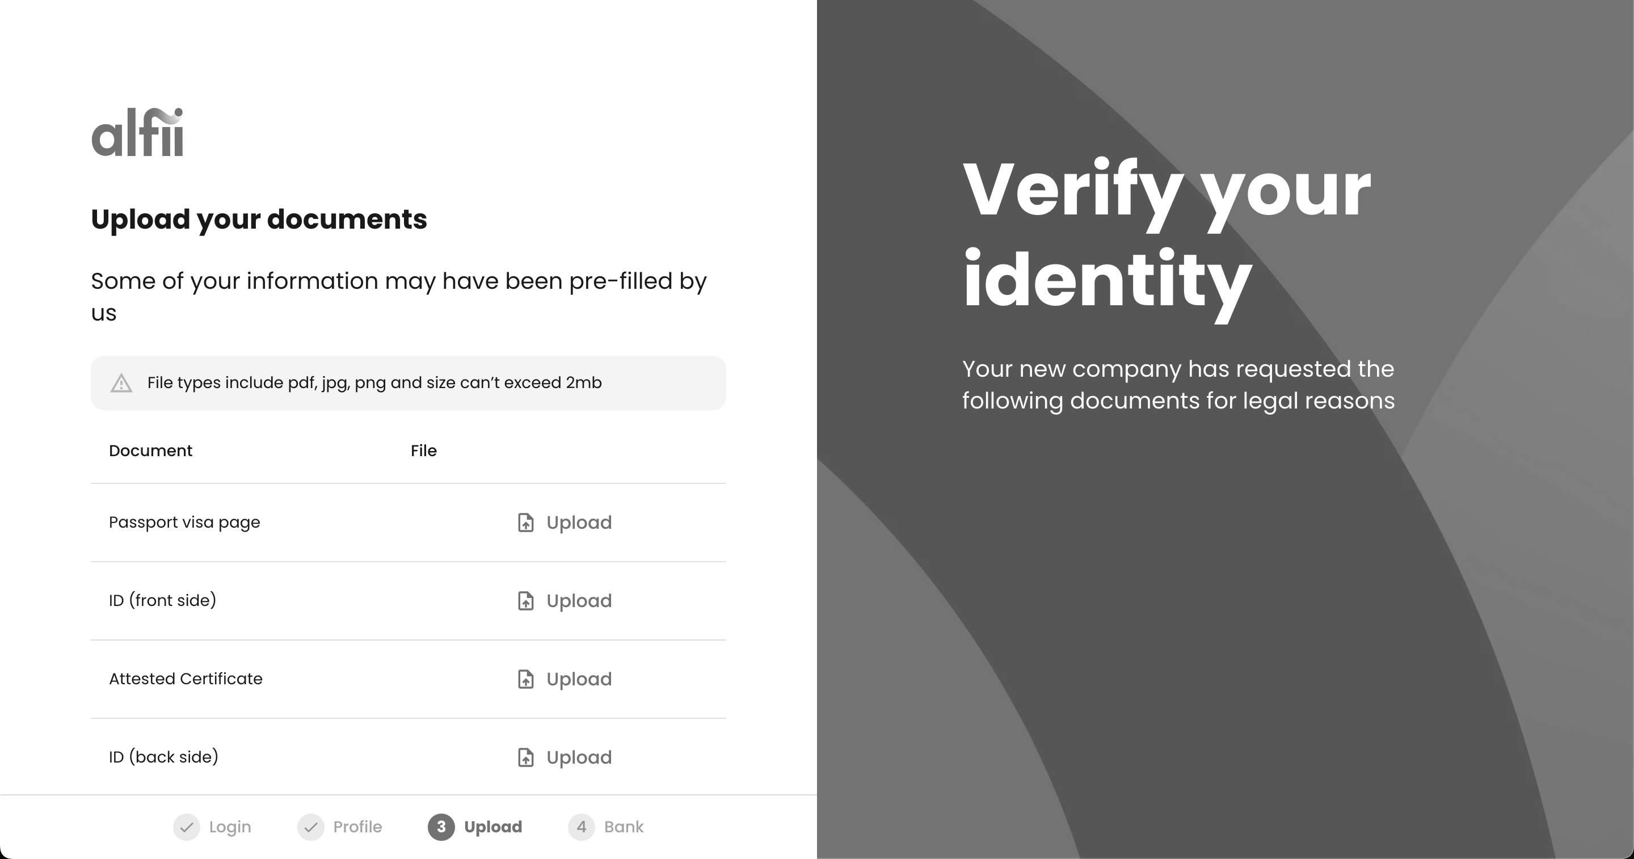Click the warning triangle icon in file types notice
The image size is (1634, 859).
tap(121, 383)
